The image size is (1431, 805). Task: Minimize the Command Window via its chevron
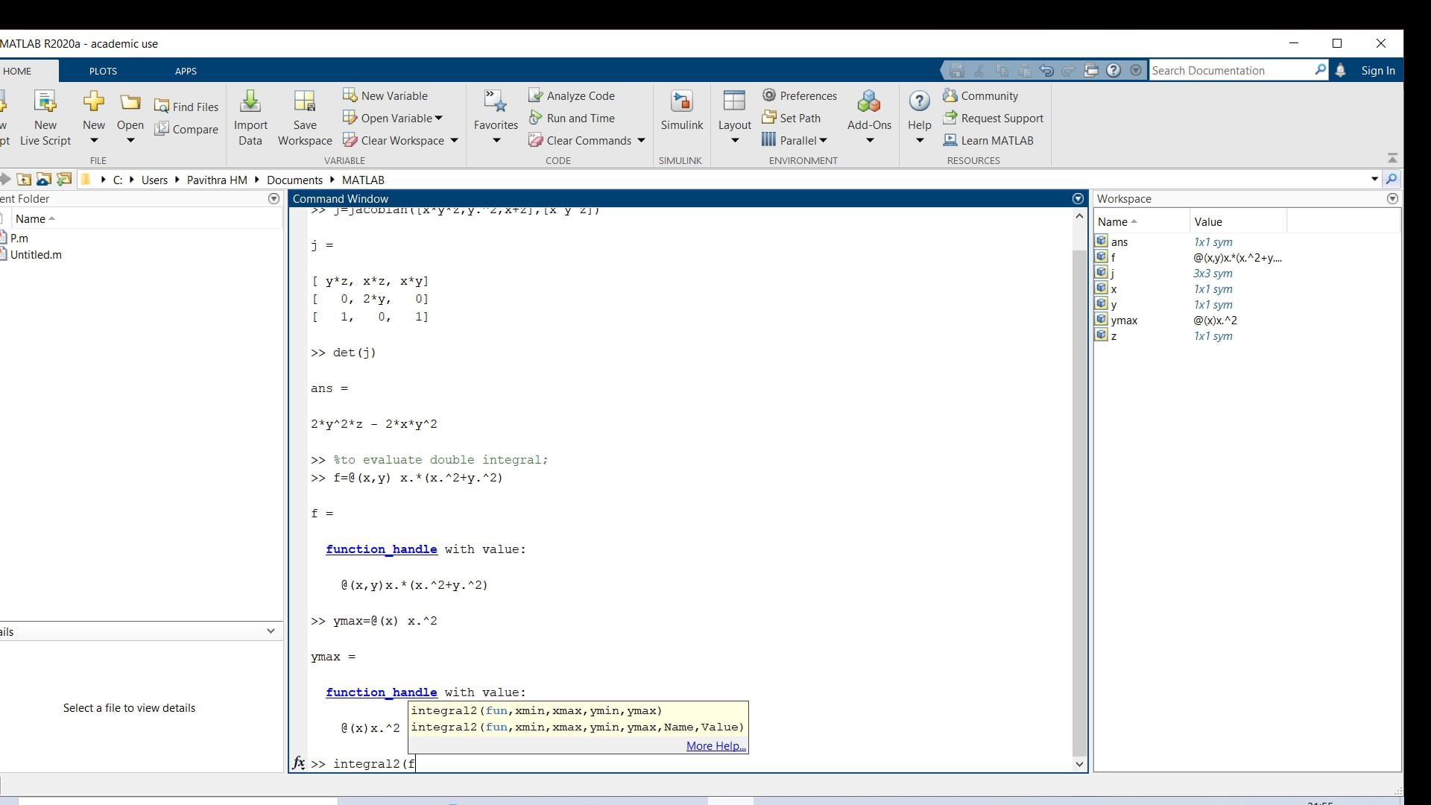[x=1078, y=198]
